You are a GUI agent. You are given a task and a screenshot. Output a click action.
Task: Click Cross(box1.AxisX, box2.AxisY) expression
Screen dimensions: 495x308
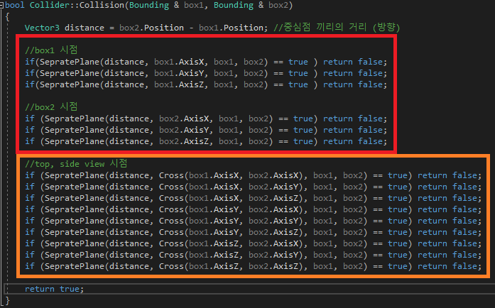[x=231, y=187]
